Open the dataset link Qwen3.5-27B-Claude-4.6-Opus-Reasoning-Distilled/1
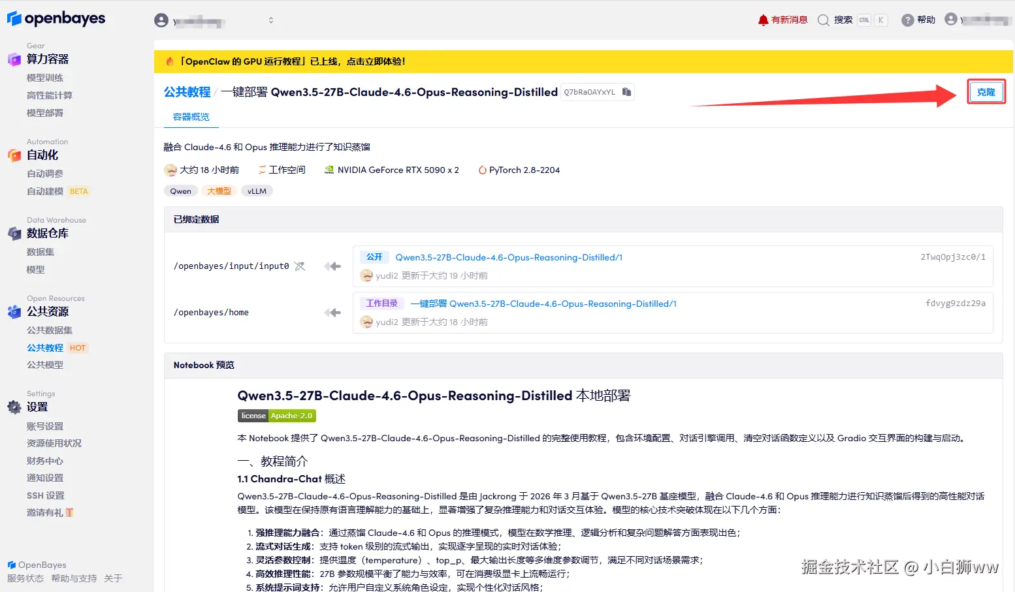 (509, 257)
